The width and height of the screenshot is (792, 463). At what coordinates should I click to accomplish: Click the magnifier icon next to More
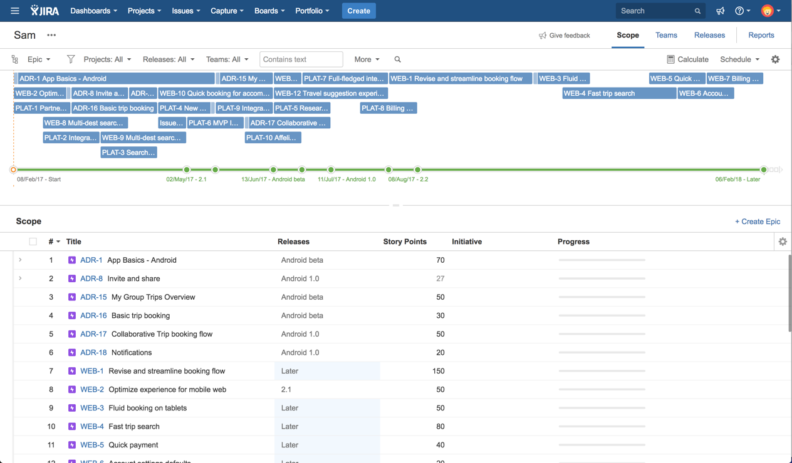(x=397, y=59)
